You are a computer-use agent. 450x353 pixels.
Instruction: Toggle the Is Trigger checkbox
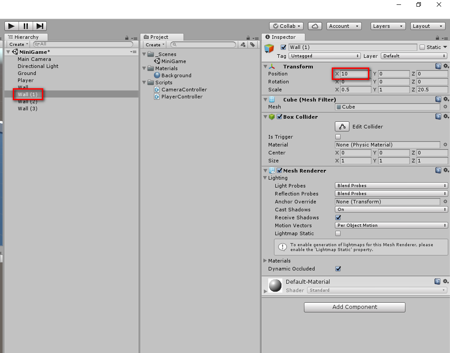coord(338,137)
